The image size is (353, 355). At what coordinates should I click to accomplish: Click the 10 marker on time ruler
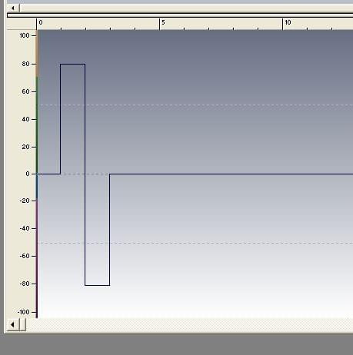[x=288, y=22]
